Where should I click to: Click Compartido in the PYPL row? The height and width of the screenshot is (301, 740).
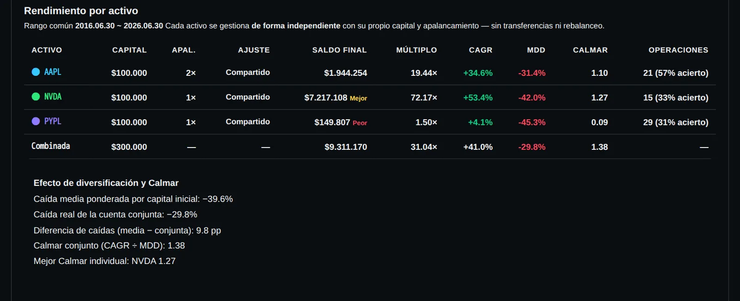(248, 122)
